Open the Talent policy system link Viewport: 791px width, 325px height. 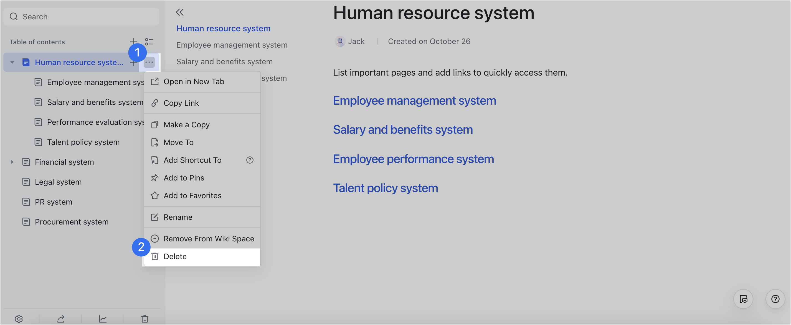pyautogui.click(x=385, y=188)
